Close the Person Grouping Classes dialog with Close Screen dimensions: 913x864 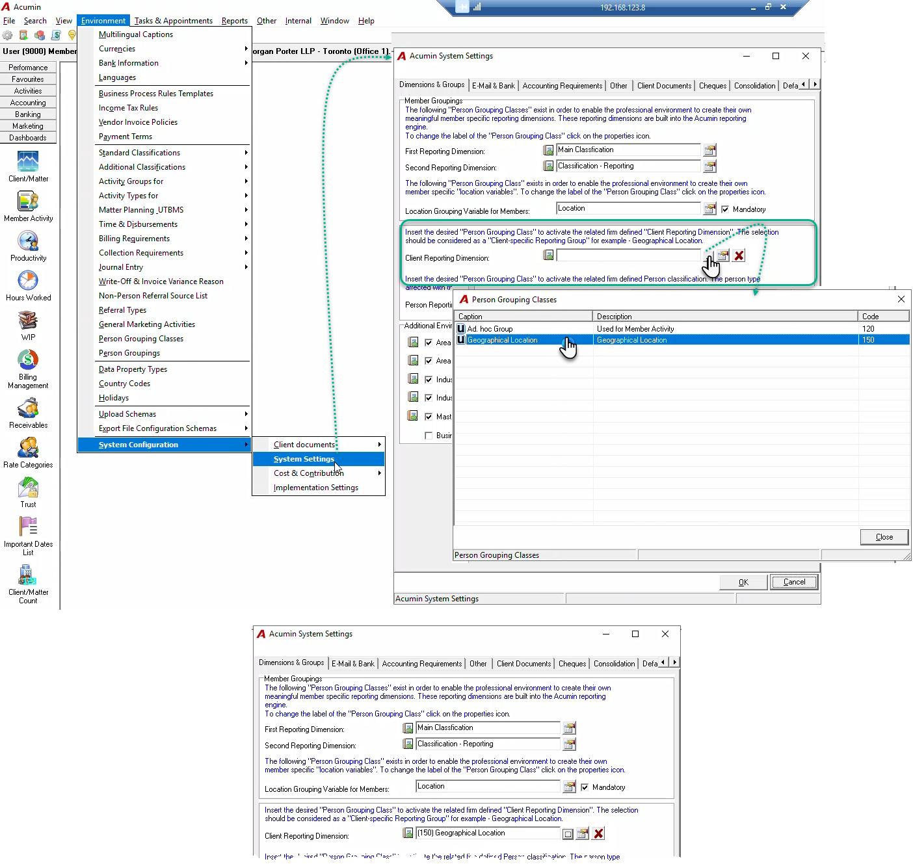[x=884, y=537]
